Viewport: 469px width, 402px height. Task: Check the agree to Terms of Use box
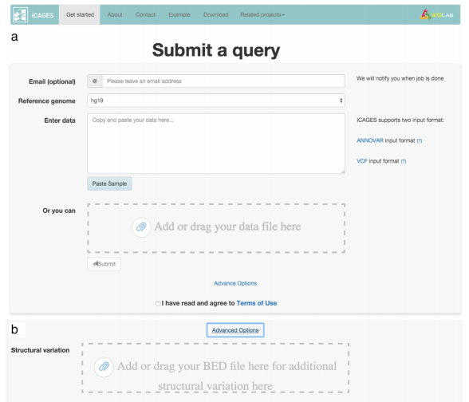(x=158, y=304)
